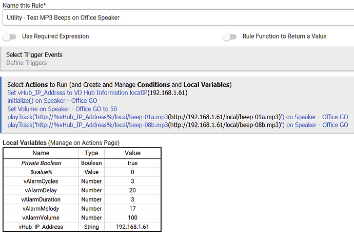
Task: Select the vAlarmMelody variable name
Action: tap(41, 209)
